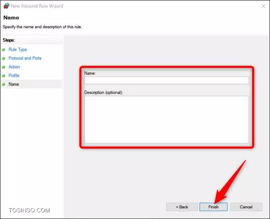Jump to the Protocol and Ports step

point(25,58)
